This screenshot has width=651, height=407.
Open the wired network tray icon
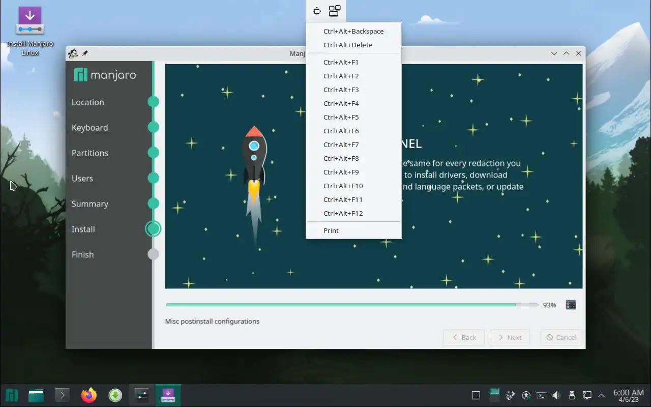coord(586,395)
